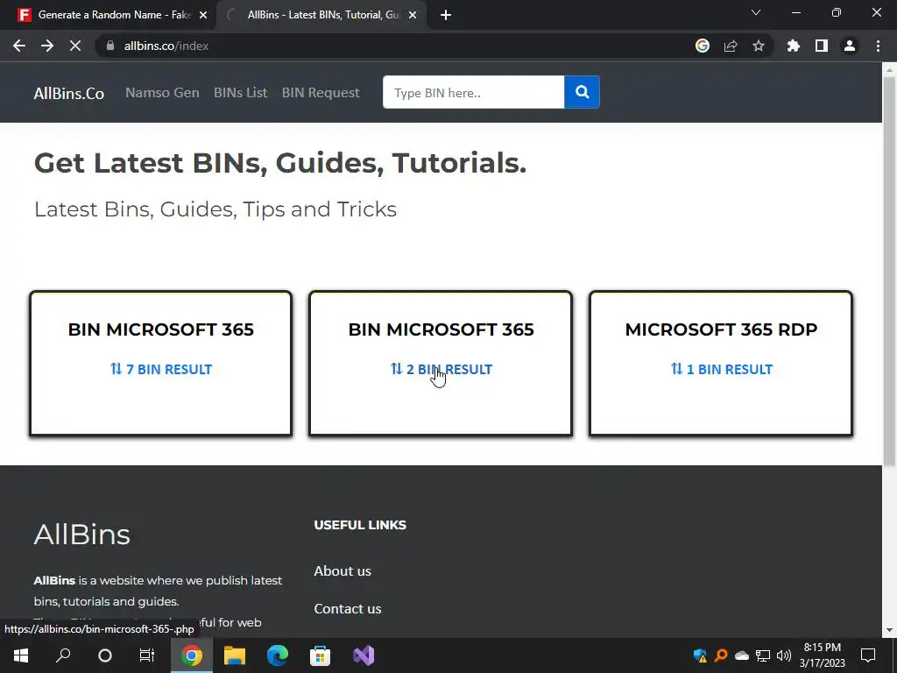
Task: Go back with the browser back arrow
Action: 19,46
